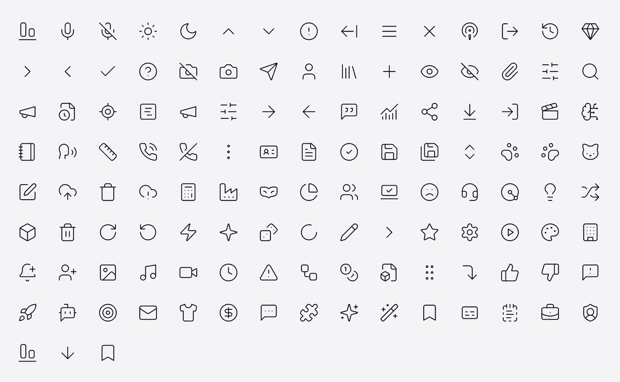This screenshot has height=382, width=620.
Task: Click the rocket icon
Action: (27, 313)
